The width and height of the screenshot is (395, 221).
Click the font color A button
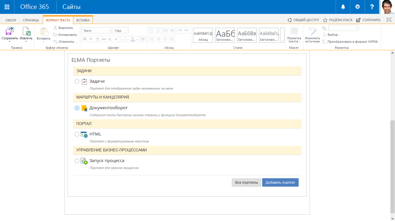point(133,39)
